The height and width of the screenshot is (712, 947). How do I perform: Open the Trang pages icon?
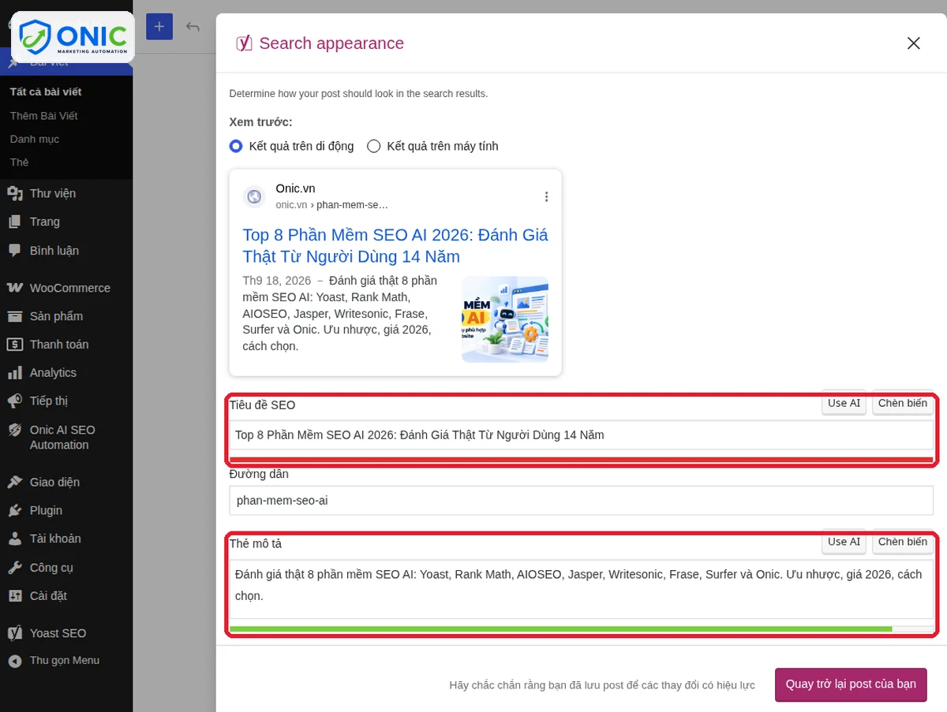tap(15, 222)
